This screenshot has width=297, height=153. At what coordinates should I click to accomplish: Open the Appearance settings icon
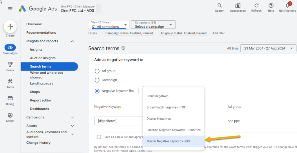coord(238,6)
